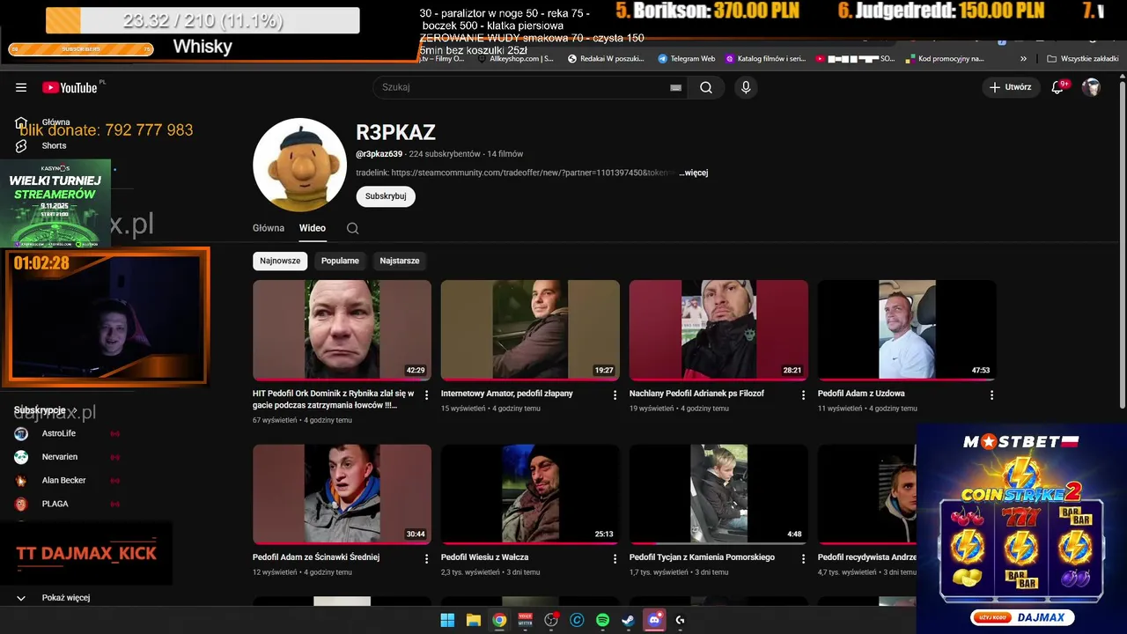The height and width of the screenshot is (634, 1127).
Task: Open the 'Kod promocyjny na...' bookmark
Action: 945,59
